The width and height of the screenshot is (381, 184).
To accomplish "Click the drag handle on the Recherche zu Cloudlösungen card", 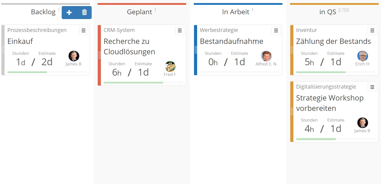I will (x=100, y=55).
